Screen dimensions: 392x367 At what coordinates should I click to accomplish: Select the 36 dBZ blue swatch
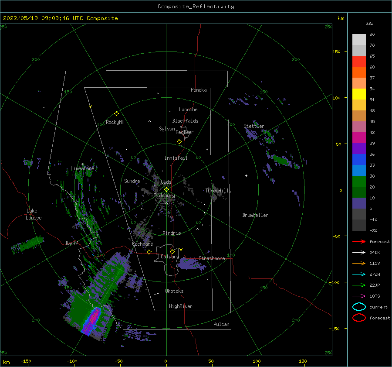pyautogui.click(x=359, y=159)
